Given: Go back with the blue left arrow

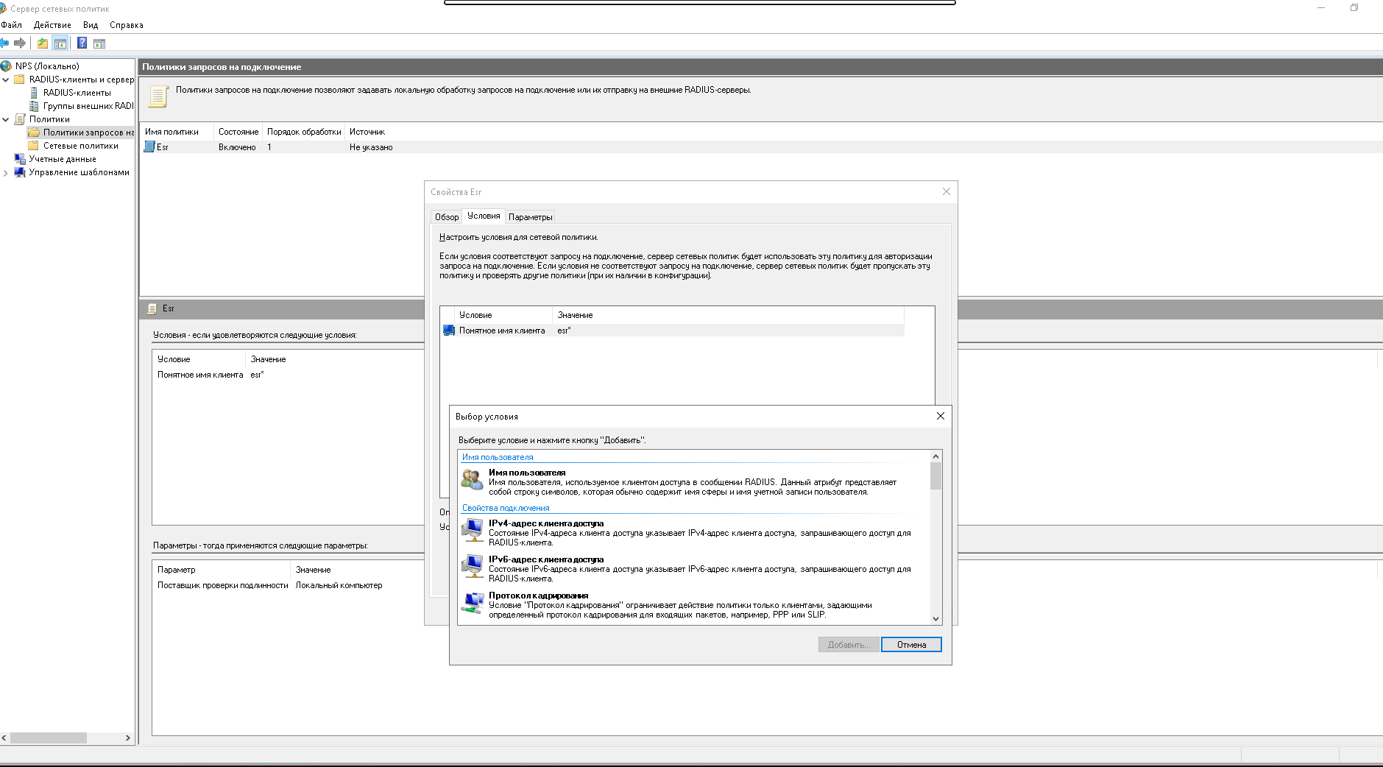Looking at the screenshot, I should [x=4, y=43].
